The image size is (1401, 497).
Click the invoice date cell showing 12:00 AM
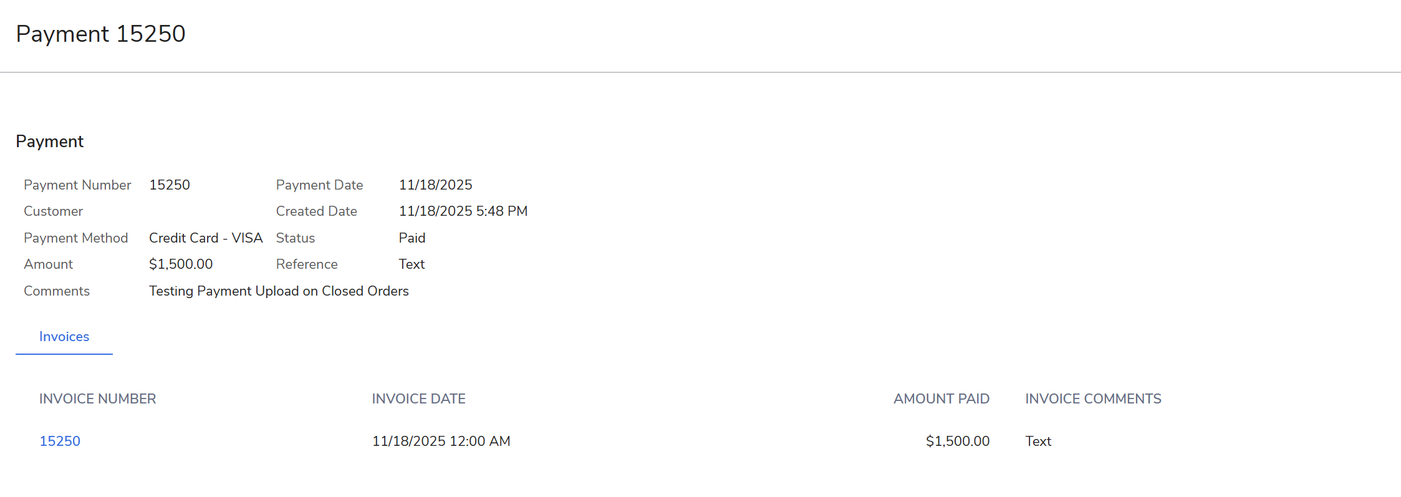pos(441,442)
